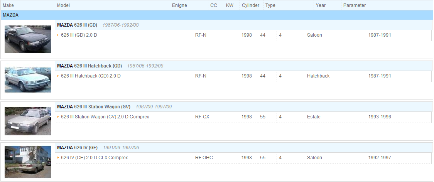This screenshot has width=434, height=182.
Task: Click the MAZDA make banner row
Action: click(217, 15)
